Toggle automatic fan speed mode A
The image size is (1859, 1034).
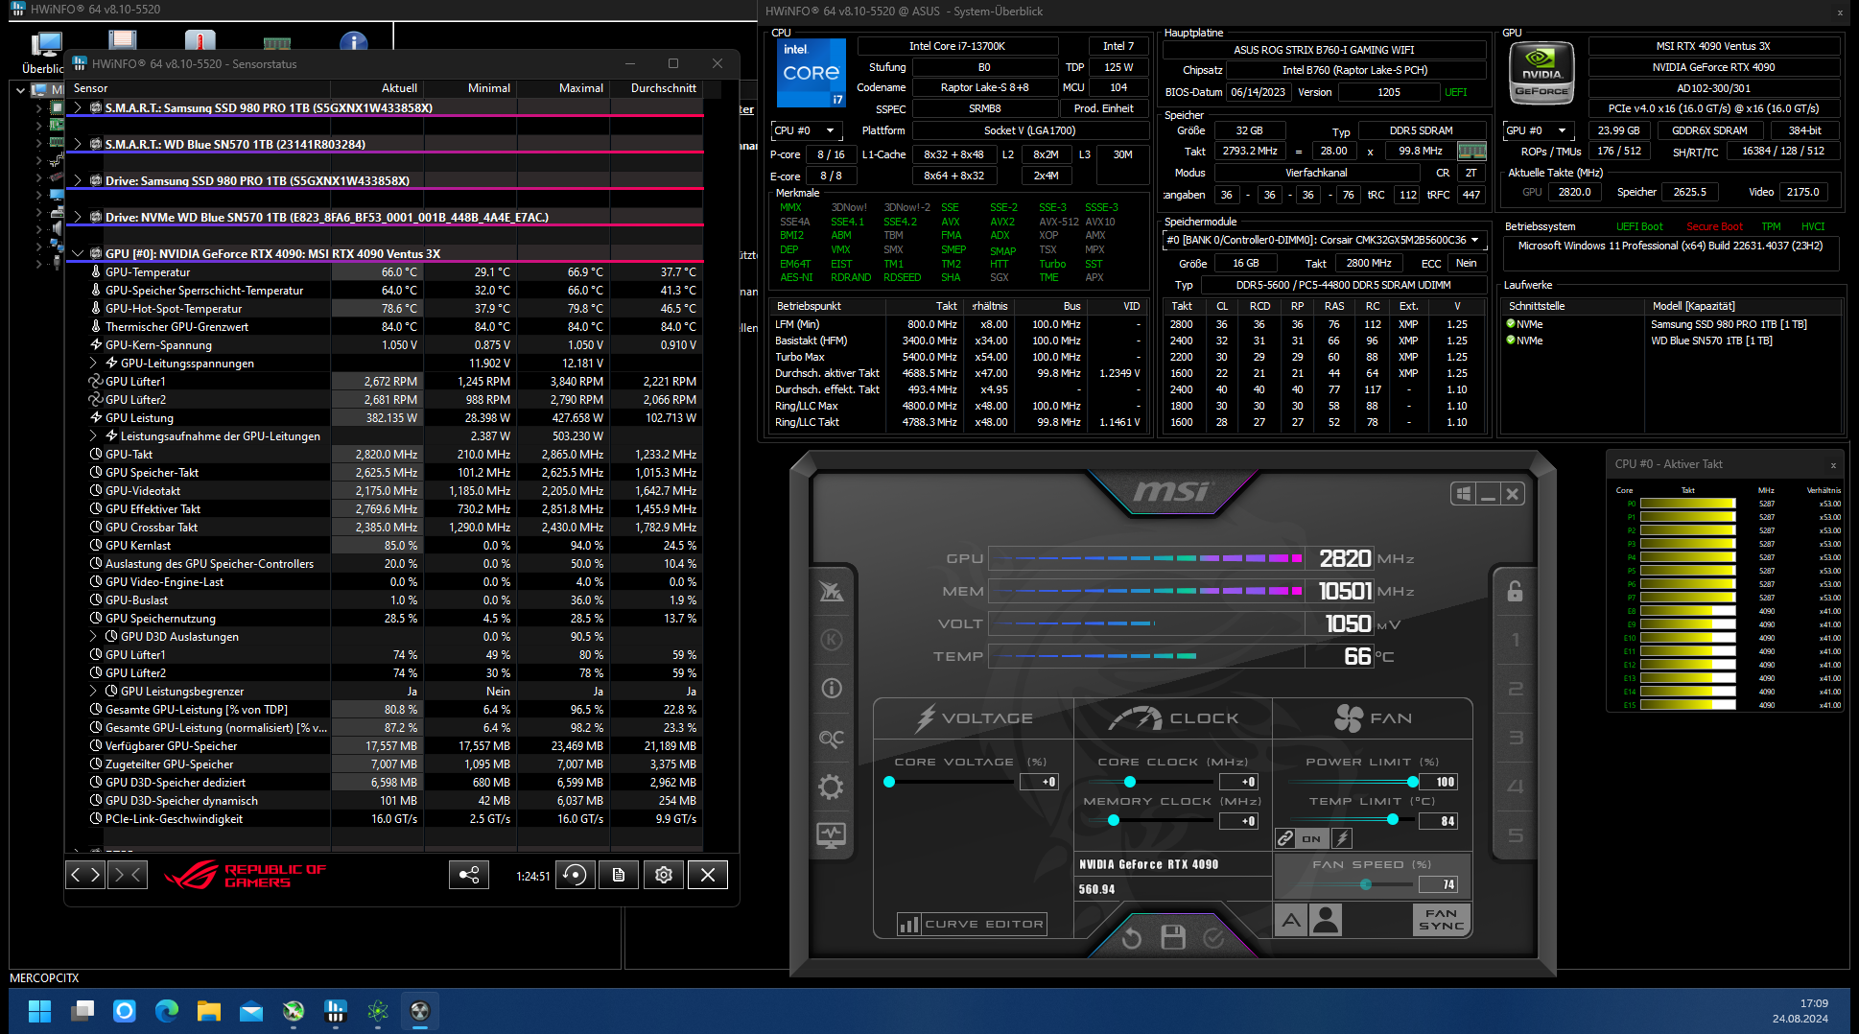1292,921
